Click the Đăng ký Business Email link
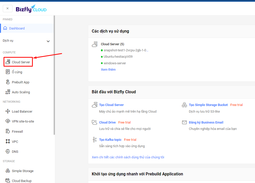 point(206,122)
